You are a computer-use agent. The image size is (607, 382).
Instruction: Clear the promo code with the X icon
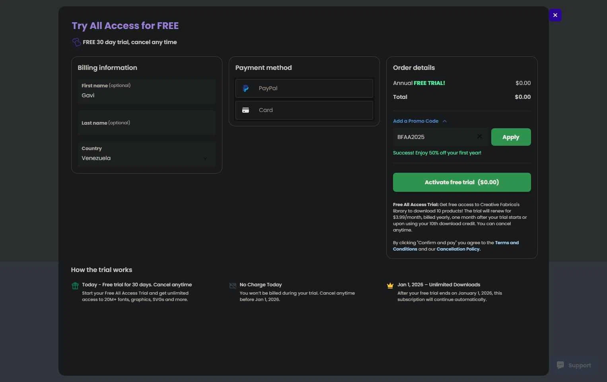tap(479, 137)
